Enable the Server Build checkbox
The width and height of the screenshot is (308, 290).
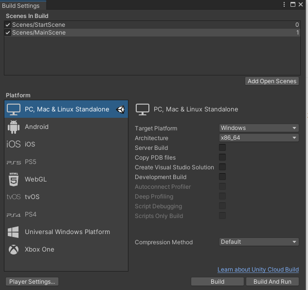point(222,147)
